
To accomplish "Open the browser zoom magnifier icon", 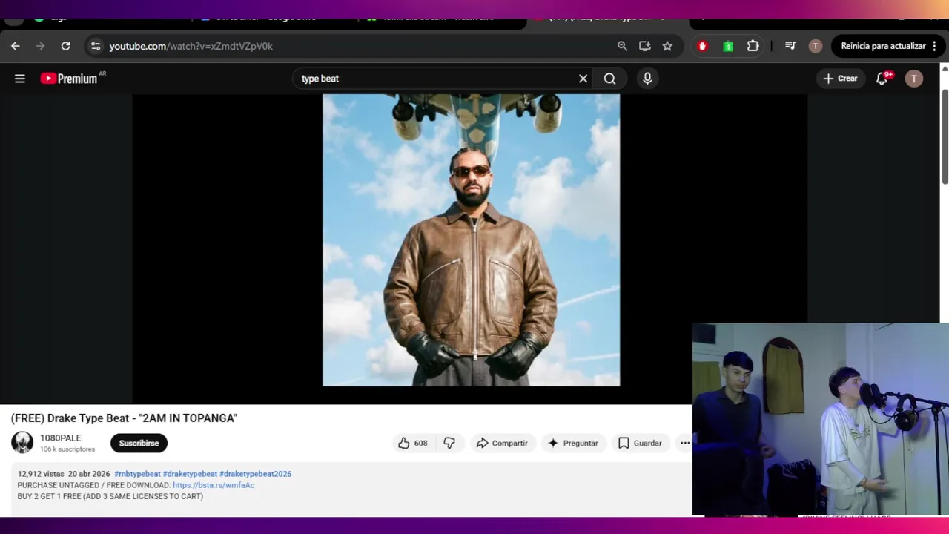I will pyautogui.click(x=622, y=46).
